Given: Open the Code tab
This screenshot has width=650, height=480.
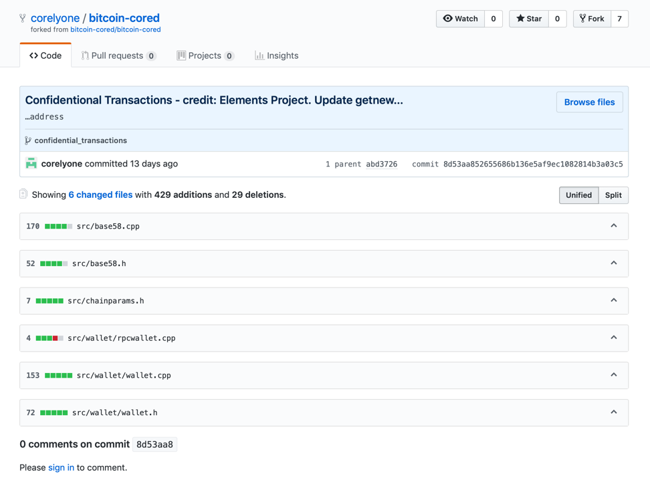Looking at the screenshot, I should tap(45, 55).
